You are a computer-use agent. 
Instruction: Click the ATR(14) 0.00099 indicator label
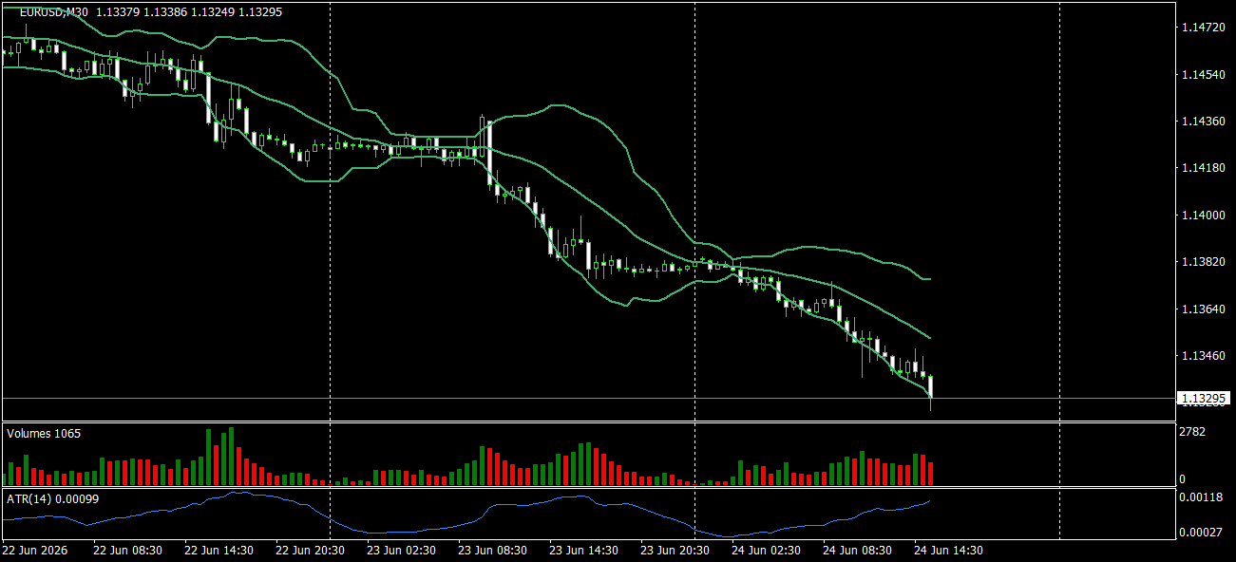click(x=52, y=498)
